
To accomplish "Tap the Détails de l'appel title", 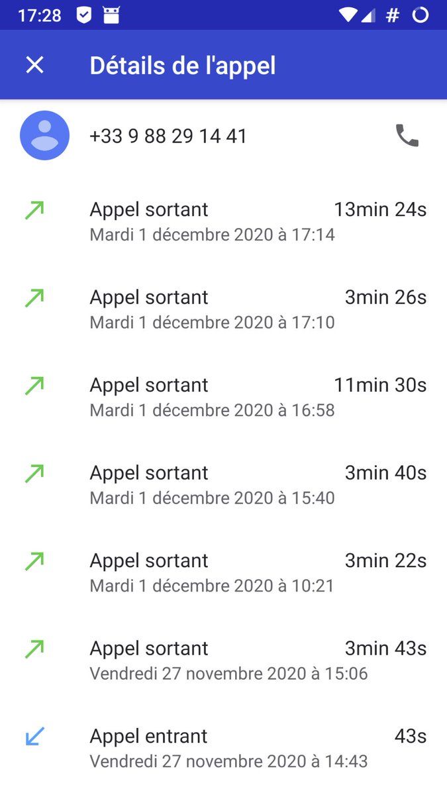I will click(x=183, y=66).
